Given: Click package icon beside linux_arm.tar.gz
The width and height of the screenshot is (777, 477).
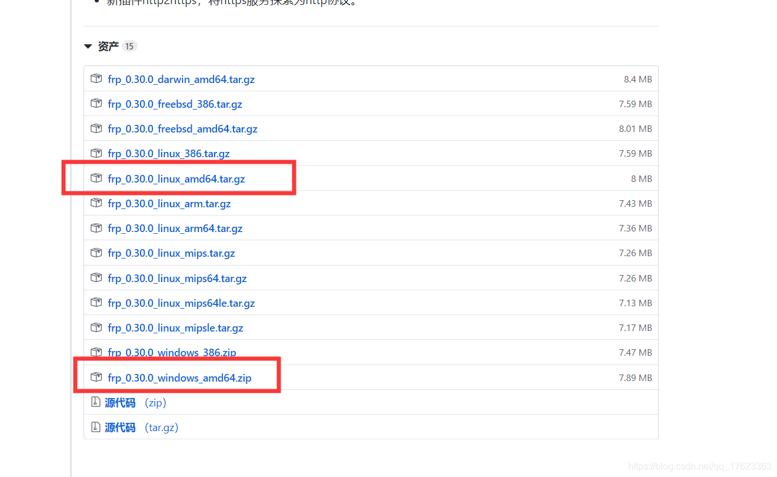Looking at the screenshot, I should click(x=96, y=203).
